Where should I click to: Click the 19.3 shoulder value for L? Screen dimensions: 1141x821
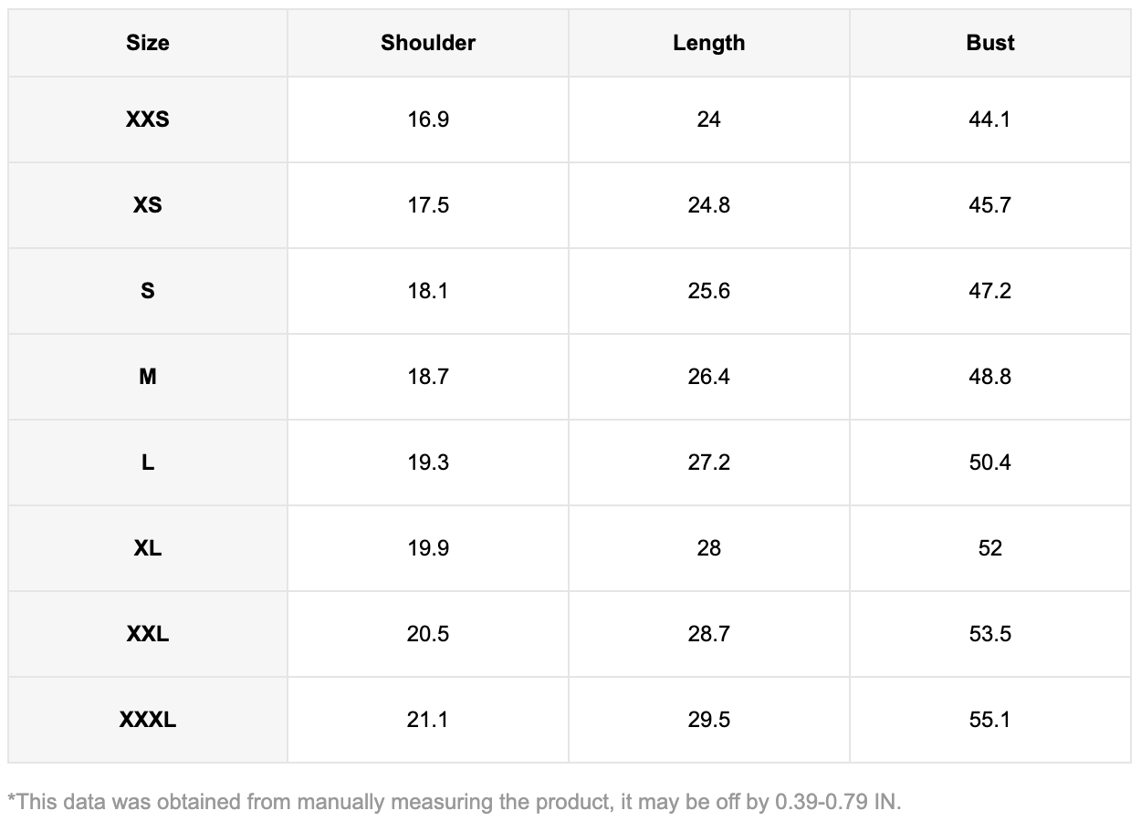click(428, 462)
